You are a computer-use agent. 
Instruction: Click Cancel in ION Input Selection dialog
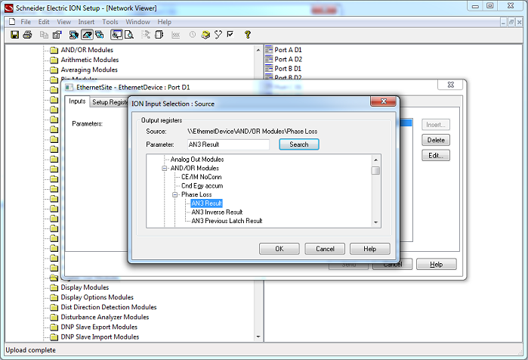point(325,249)
